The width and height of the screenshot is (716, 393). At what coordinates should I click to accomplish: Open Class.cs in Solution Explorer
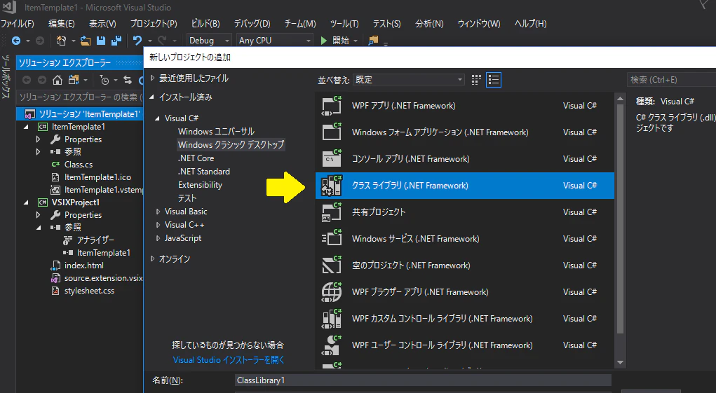[78, 165]
